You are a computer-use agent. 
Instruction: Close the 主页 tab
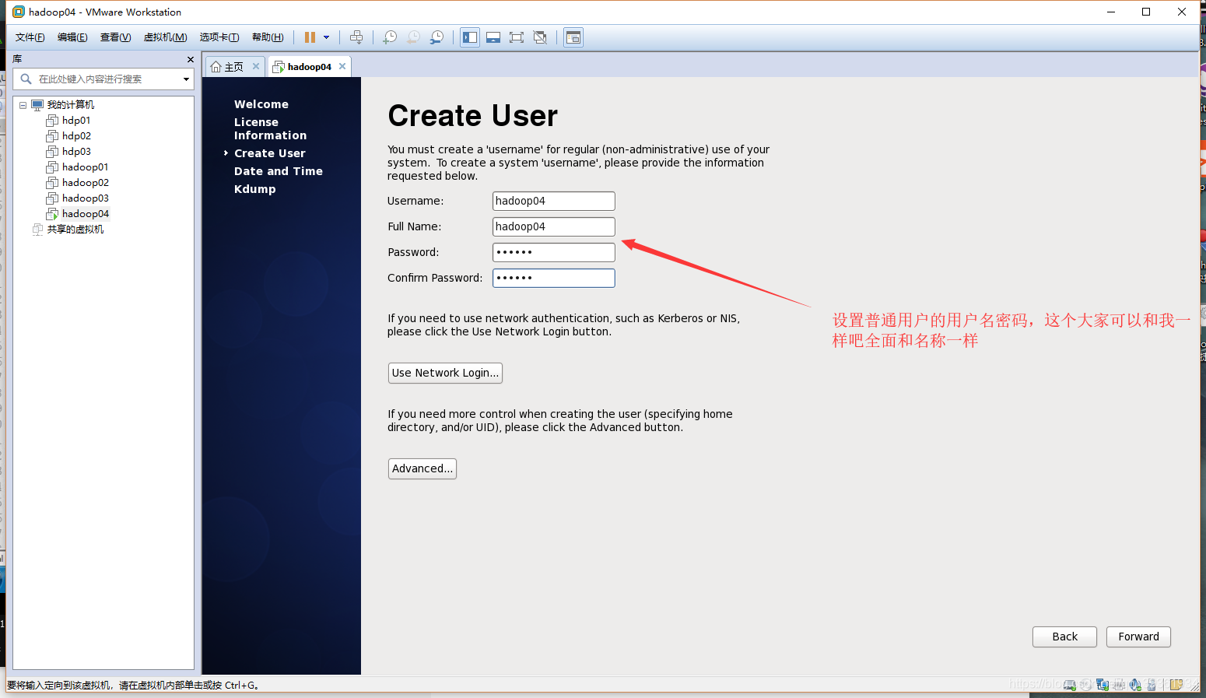256,66
